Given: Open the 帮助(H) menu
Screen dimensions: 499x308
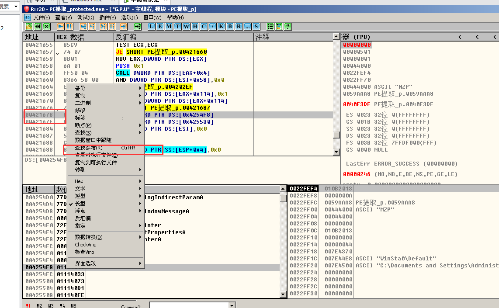Looking at the screenshot, I should (x=175, y=17).
